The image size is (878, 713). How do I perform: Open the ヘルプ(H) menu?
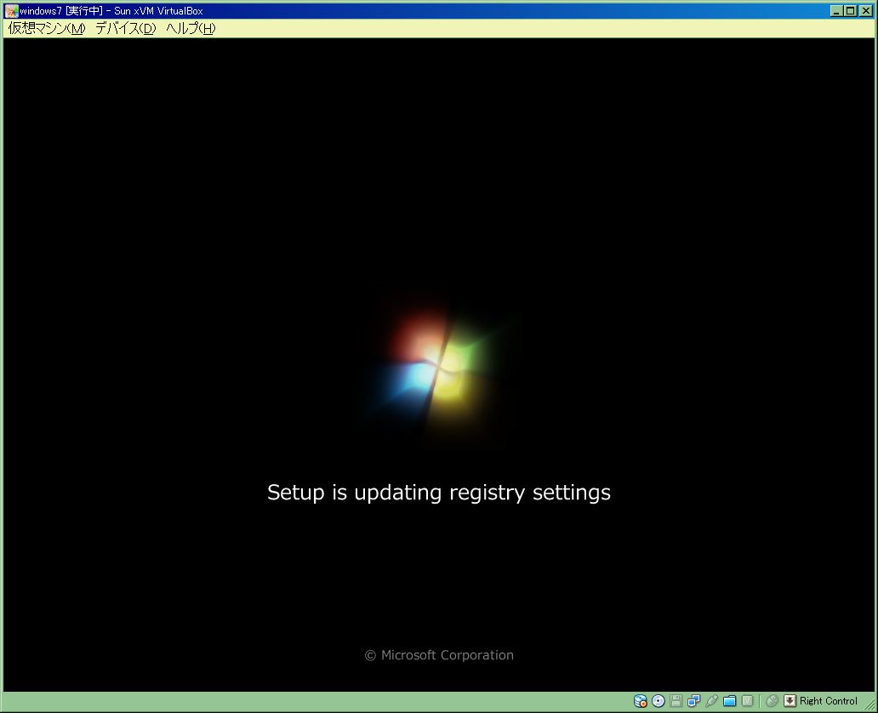point(191,28)
